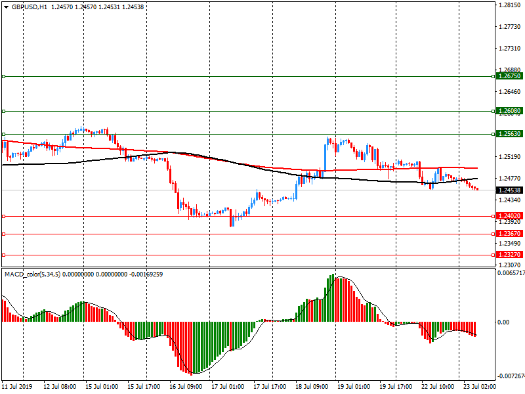Click the 1.24770 price scale value
525x394 pixels.
(x=510, y=179)
